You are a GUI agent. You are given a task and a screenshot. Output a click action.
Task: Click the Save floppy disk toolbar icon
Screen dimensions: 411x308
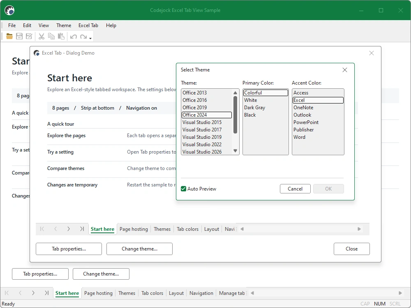[x=19, y=36]
